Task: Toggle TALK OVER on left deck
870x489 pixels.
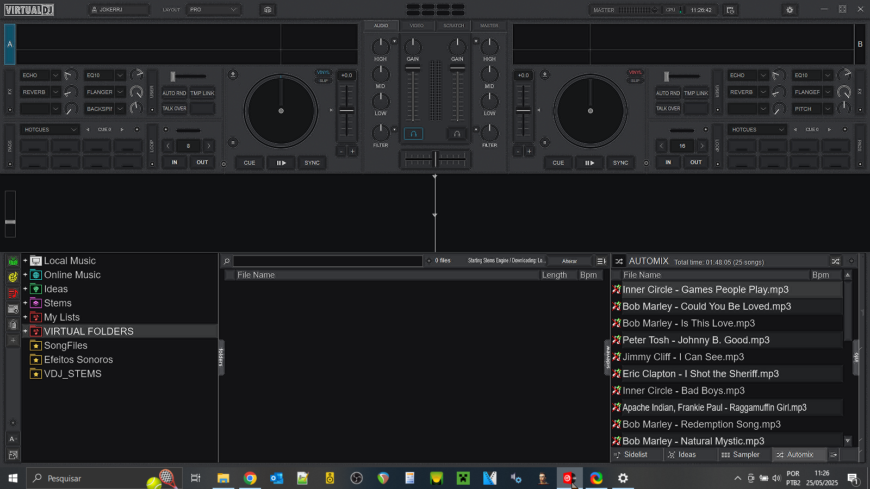Action: [x=175, y=108]
